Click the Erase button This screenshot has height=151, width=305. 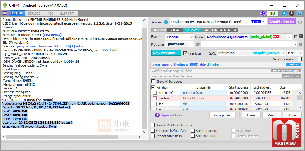coord(251,115)
